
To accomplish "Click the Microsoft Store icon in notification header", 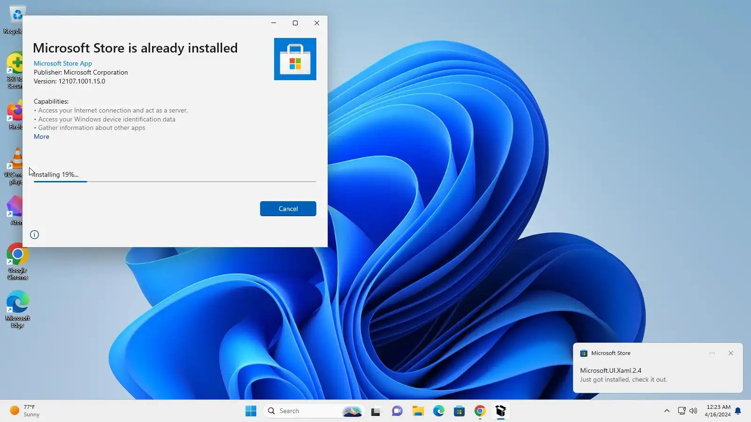I will point(584,353).
